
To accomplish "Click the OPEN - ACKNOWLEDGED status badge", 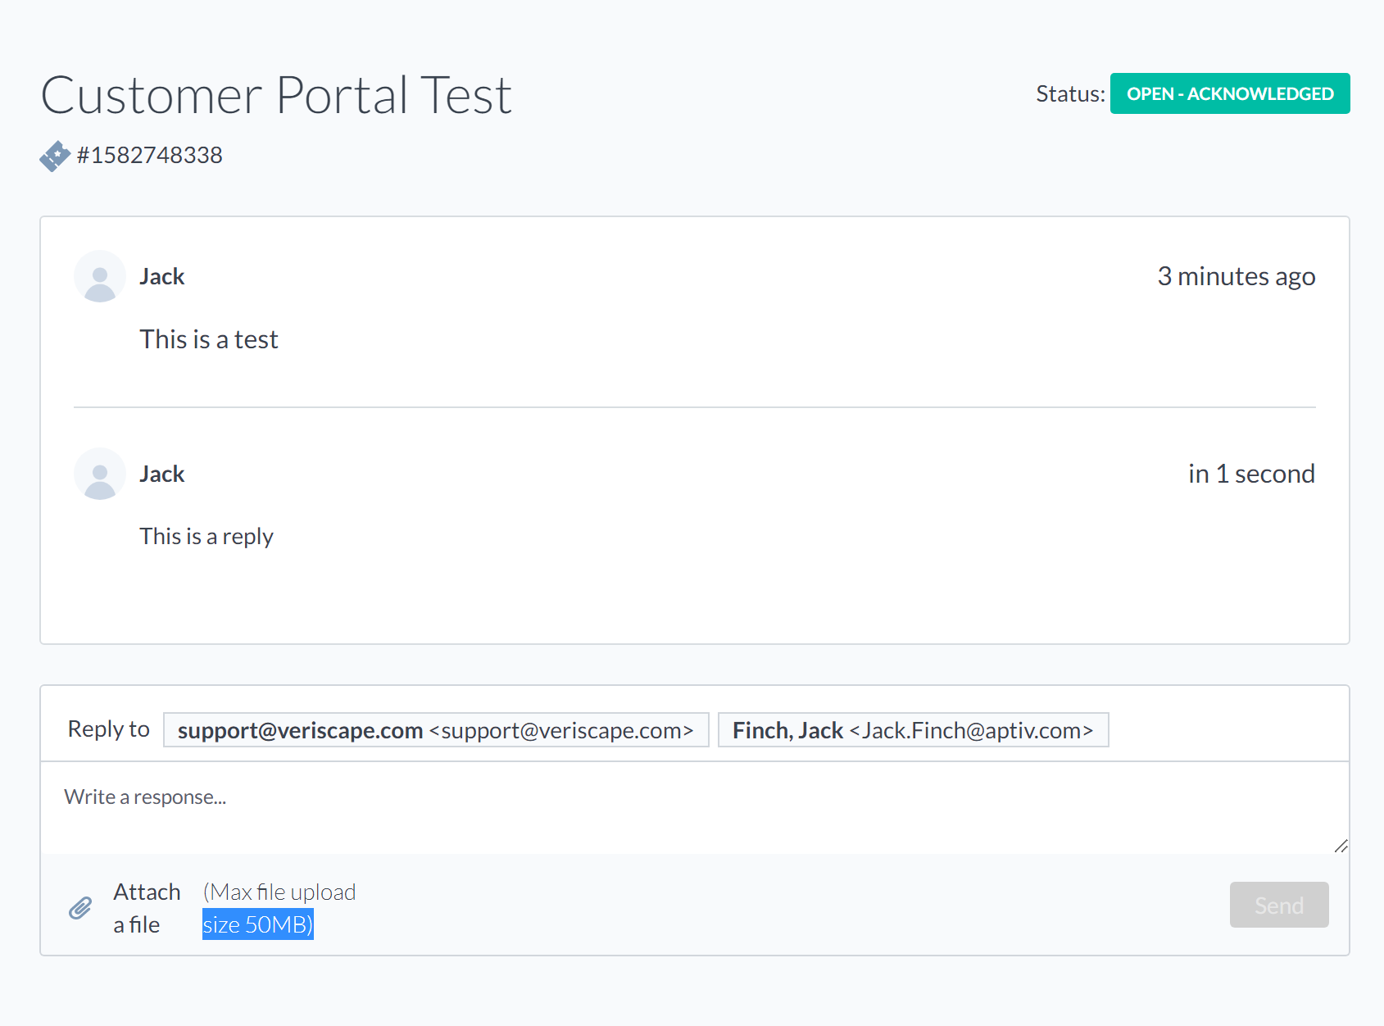I will [x=1229, y=94].
